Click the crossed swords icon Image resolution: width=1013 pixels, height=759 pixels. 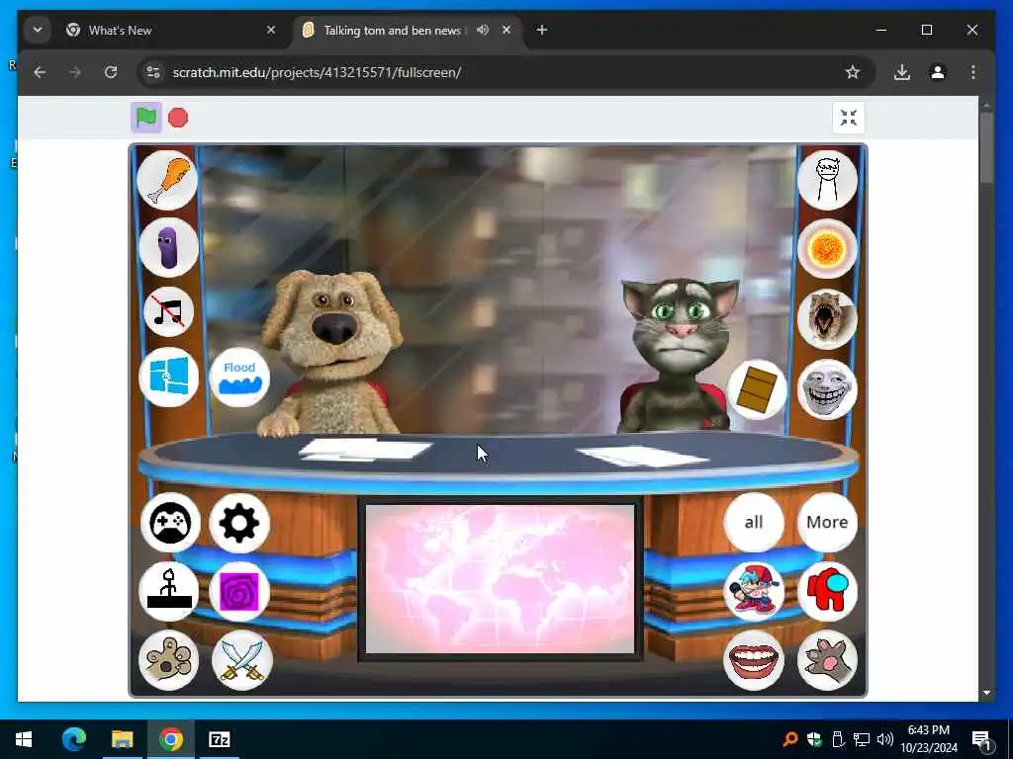242,659
